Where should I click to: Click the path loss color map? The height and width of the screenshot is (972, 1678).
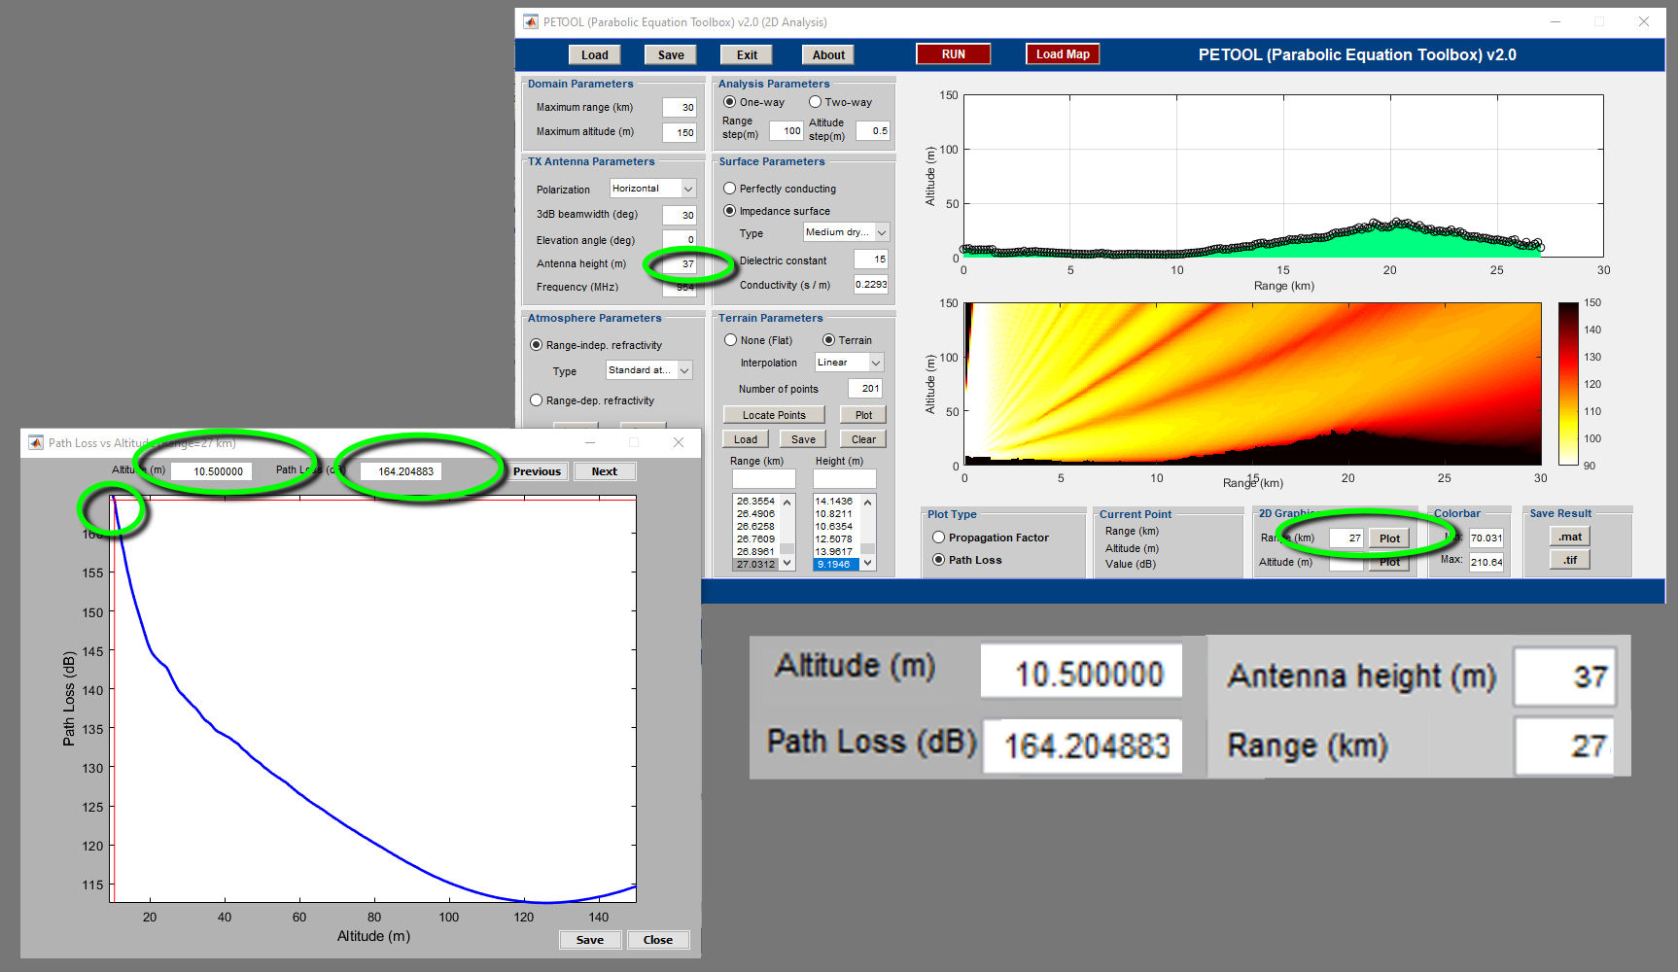point(1252,384)
